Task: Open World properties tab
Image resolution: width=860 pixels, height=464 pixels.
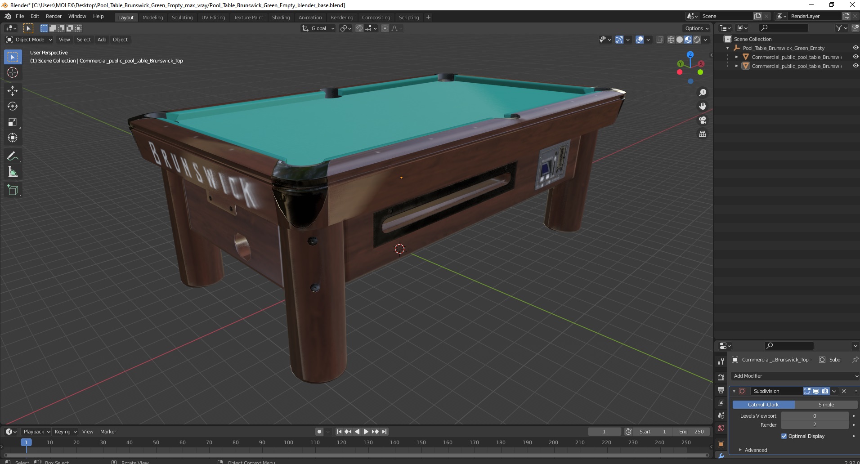Action: tap(721, 428)
